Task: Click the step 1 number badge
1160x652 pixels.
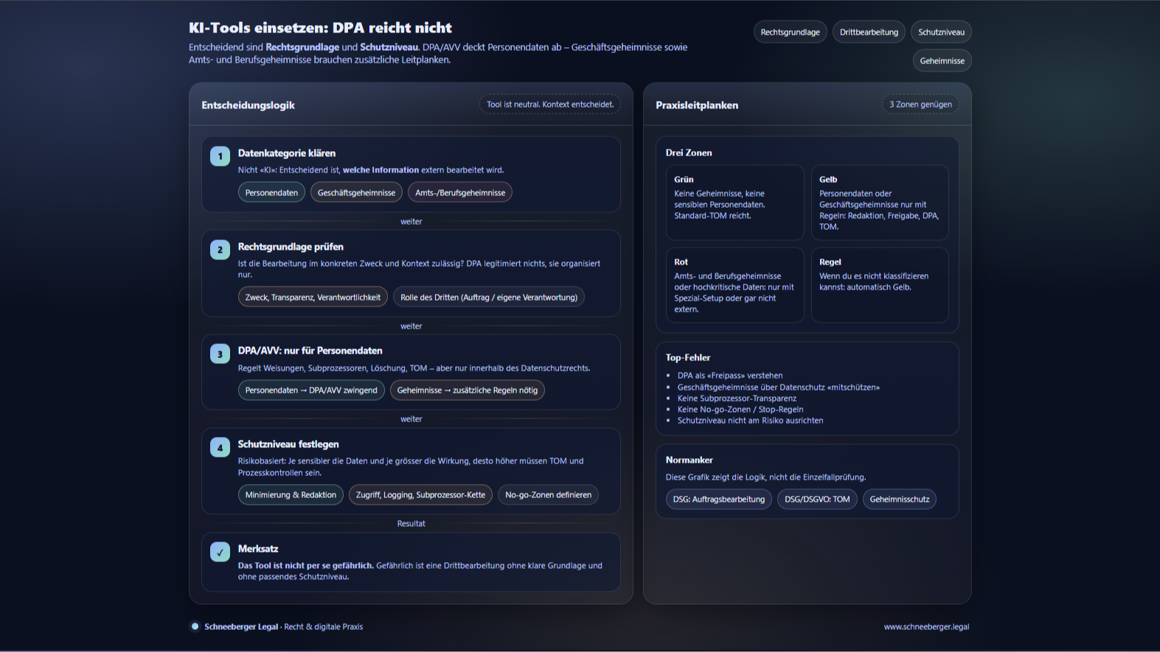Action: click(x=220, y=156)
